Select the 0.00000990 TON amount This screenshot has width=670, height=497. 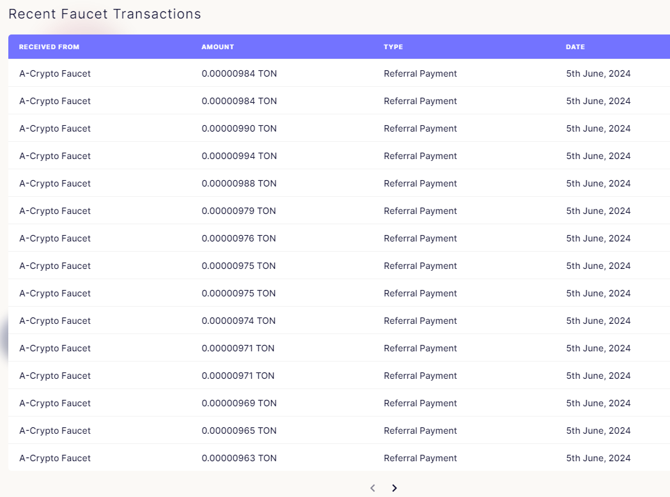(239, 128)
